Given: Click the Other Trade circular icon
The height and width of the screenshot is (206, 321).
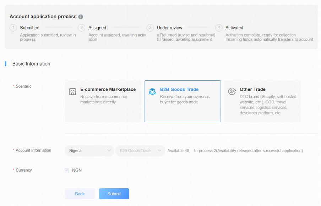Looking at the screenshot, I should pos(232,92).
